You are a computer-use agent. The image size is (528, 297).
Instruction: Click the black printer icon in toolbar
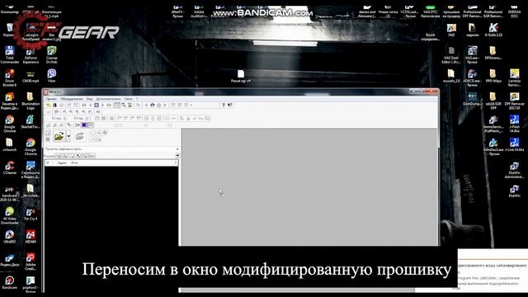(54, 105)
